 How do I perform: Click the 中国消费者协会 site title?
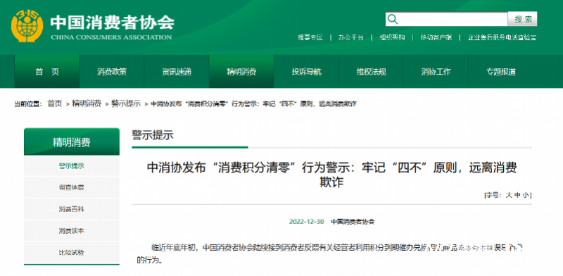coord(113,22)
